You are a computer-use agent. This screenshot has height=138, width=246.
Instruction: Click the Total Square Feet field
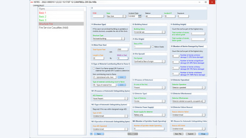tap(122, 49)
